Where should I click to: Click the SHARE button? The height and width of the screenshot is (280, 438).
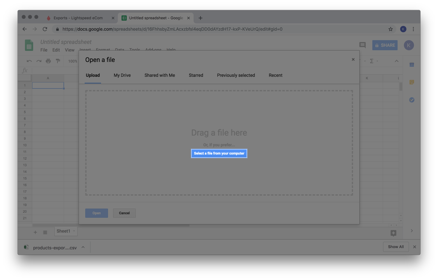click(385, 45)
